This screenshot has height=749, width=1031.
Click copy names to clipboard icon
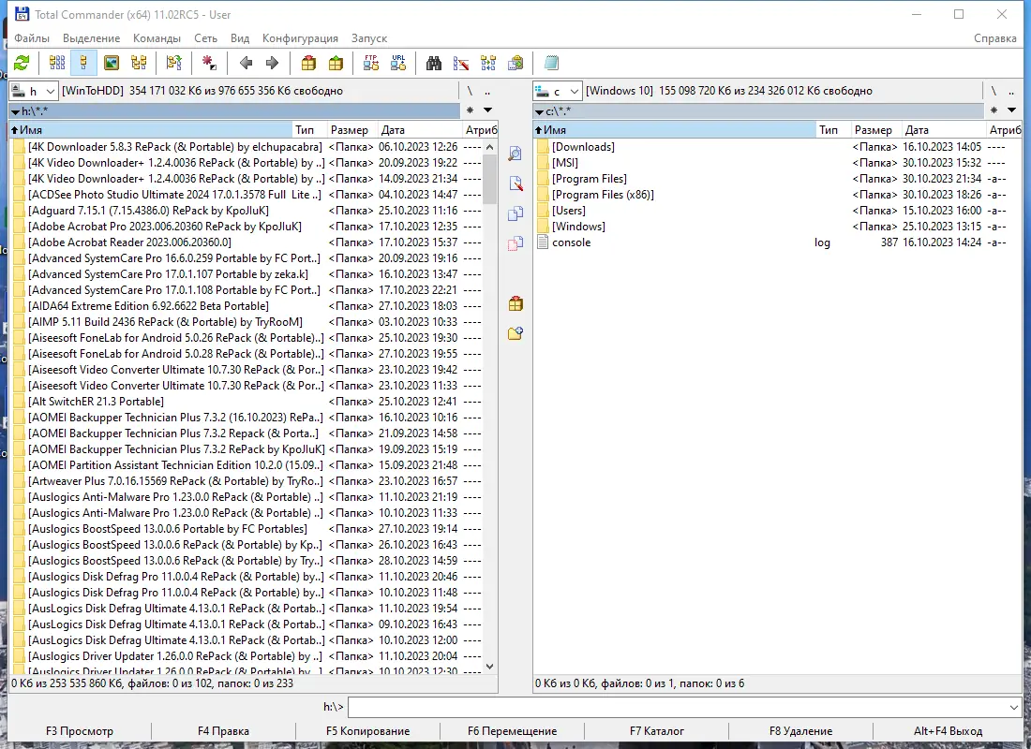[x=515, y=63]
